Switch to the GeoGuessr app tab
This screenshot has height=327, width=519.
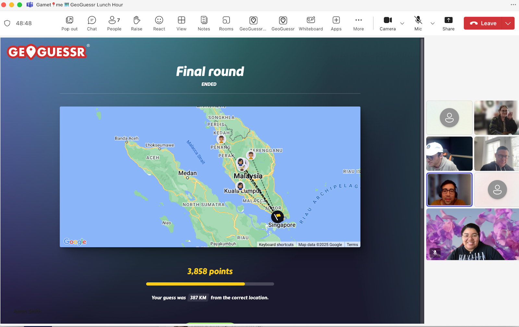pos(283,24)
